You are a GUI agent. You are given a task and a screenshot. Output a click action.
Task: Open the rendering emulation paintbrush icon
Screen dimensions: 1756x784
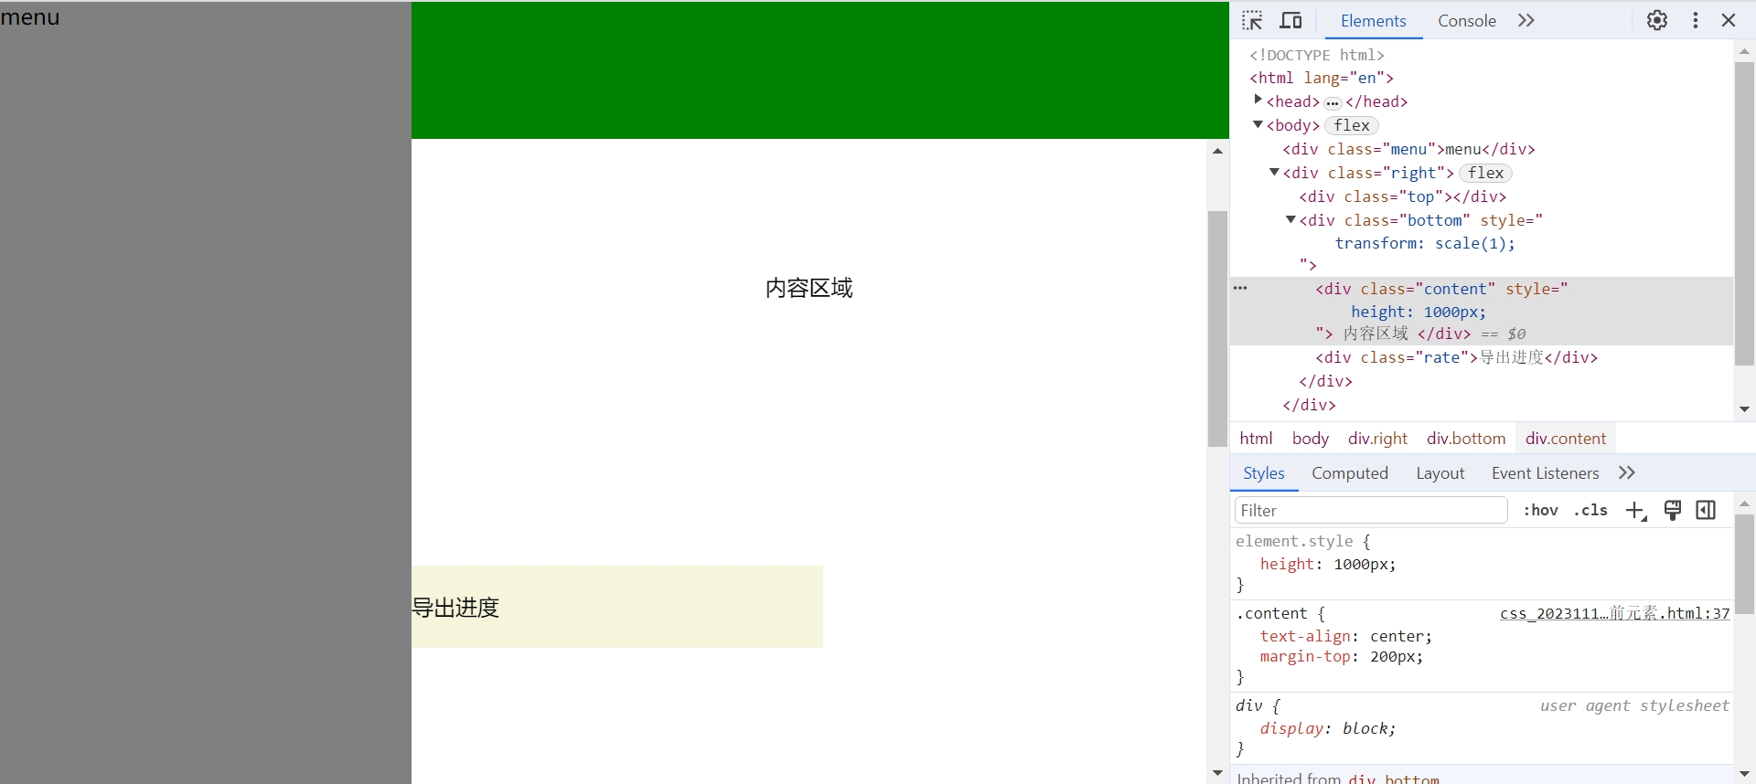(x=1672, y=511)
